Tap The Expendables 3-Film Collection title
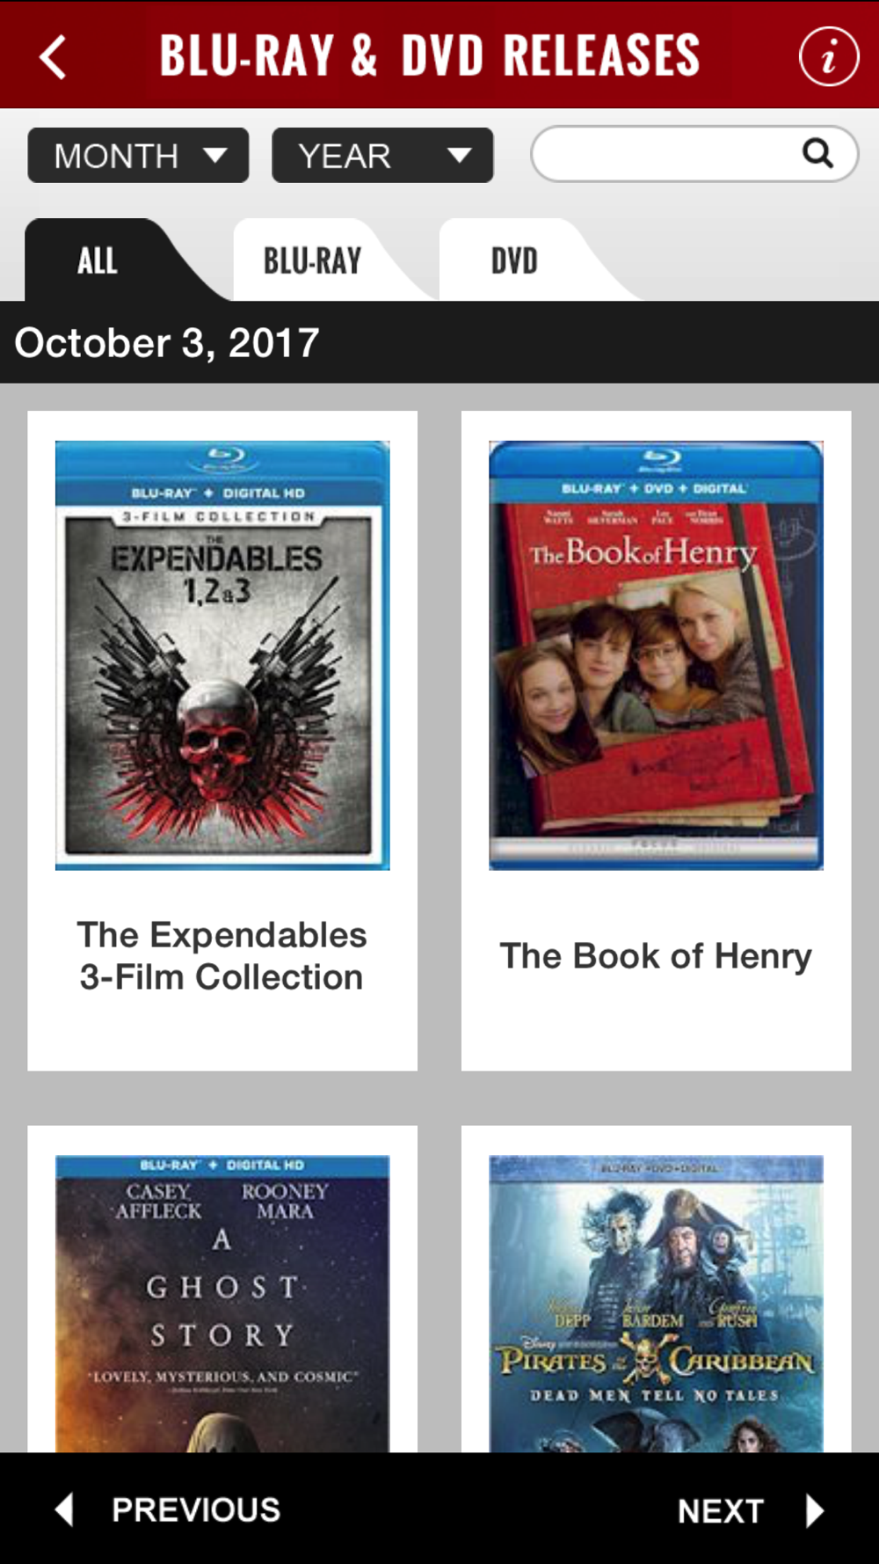The image size is (879, 1564). pyautogui.click(x=222, y=956)
